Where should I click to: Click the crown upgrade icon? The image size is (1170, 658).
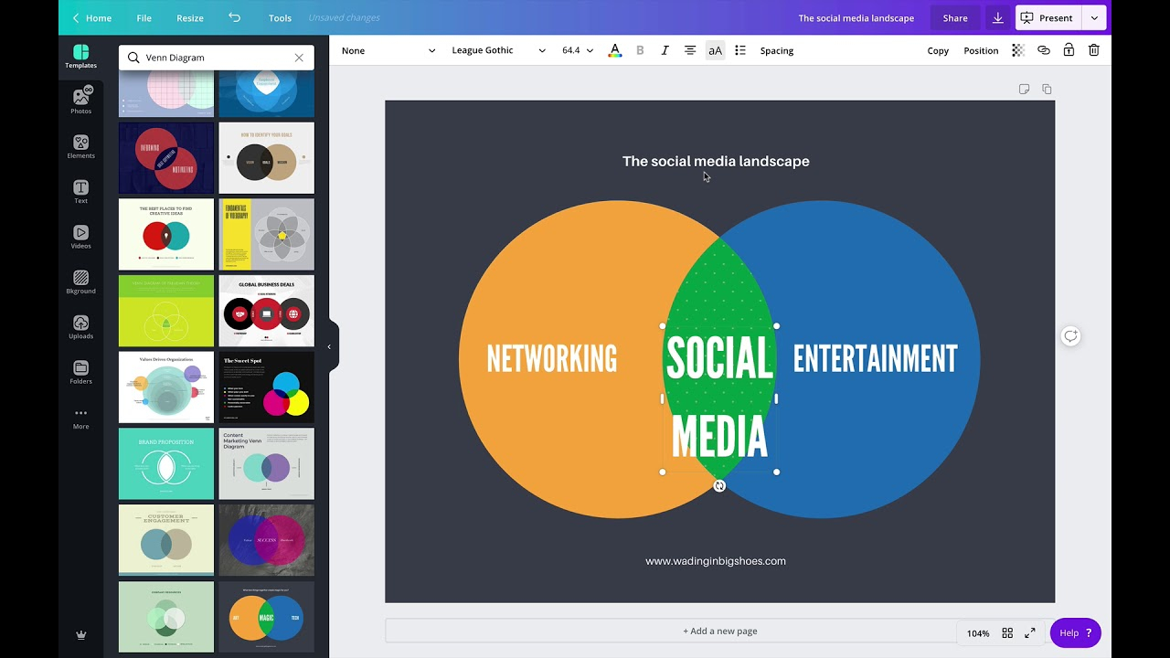tap(80, 635)
